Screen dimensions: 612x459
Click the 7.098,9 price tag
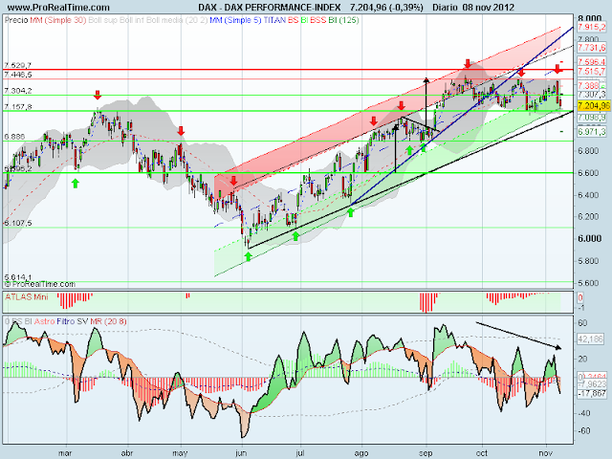click(x=592, y=117)
